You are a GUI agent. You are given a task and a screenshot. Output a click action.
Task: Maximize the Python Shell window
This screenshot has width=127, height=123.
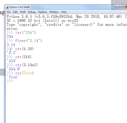pyautogui.click(x=123, y=6)
